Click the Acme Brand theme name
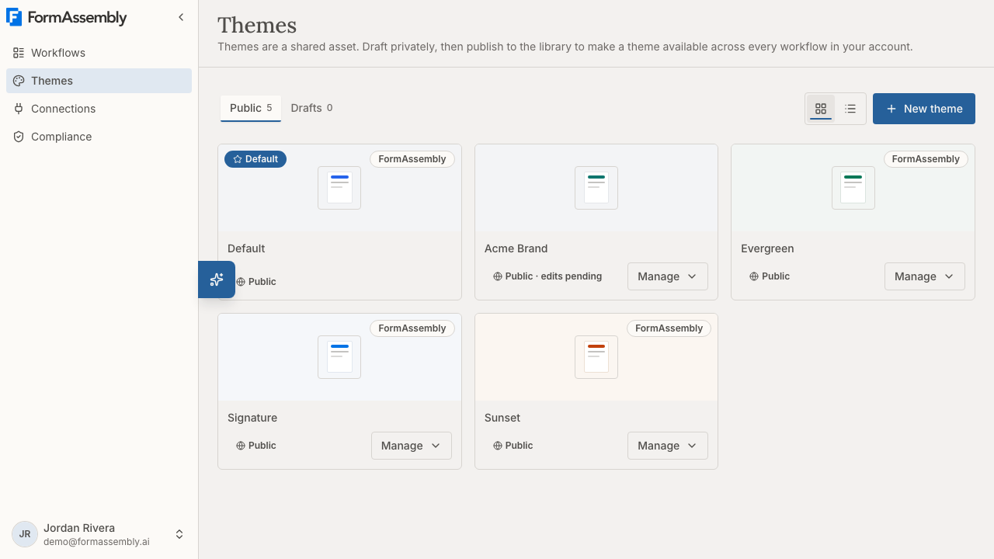 tap(516, 248)
